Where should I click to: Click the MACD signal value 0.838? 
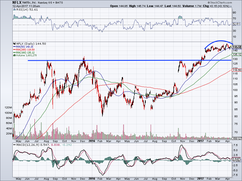(55, 145)
